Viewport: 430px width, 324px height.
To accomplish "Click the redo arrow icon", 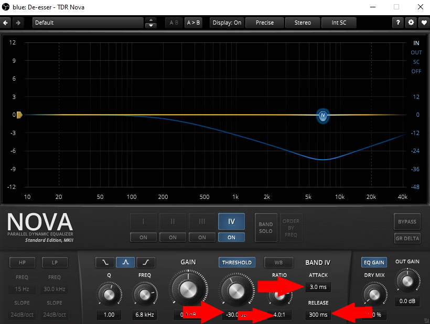I will click(x=18, y=23).
